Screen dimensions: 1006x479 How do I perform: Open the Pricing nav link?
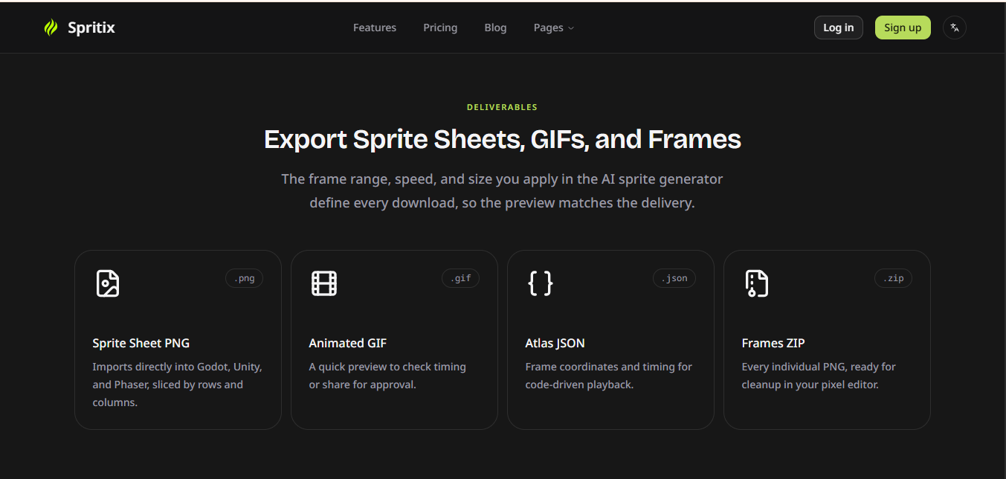440,28
